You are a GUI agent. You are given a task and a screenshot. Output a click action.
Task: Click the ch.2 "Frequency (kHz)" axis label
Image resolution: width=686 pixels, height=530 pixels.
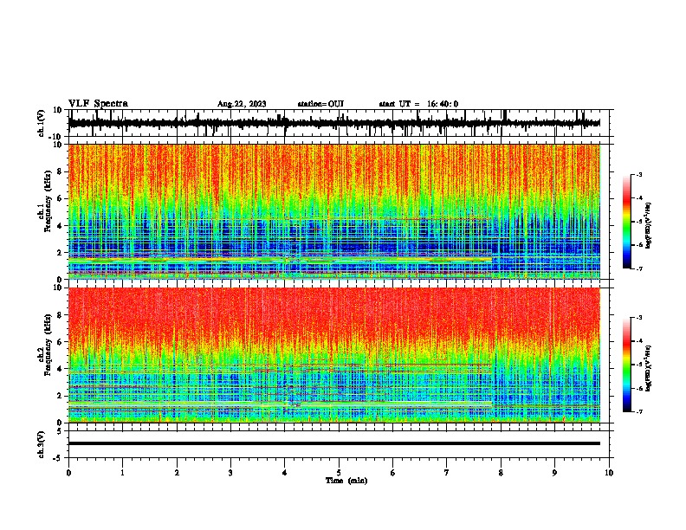pos(48,345)
